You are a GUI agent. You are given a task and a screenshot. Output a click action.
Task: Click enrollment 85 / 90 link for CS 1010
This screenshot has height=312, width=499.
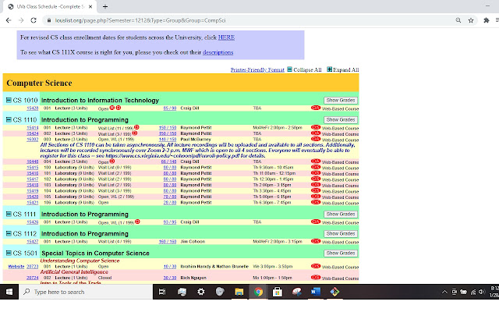(170, 108)
